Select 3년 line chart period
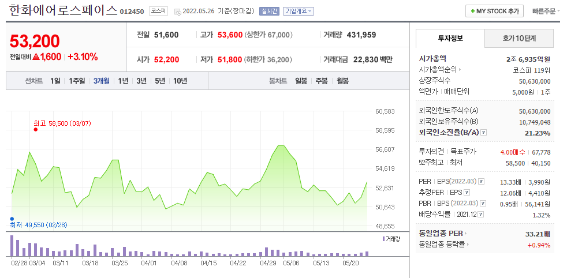Viewport: 567px width, 278px height. pos(141,81)
